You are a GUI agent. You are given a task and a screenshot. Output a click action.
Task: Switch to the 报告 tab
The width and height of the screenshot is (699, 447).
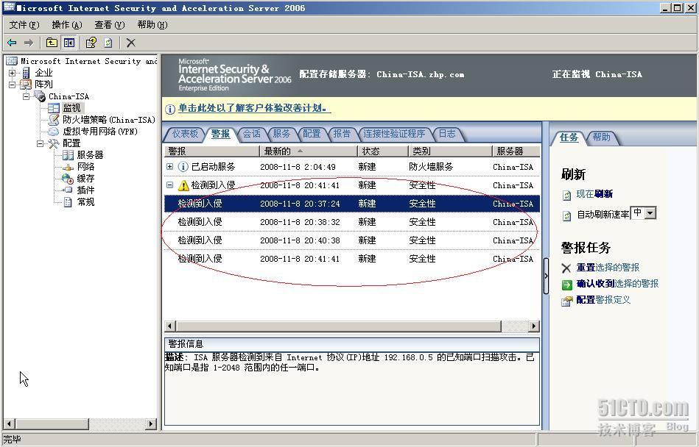coord(342,134)
